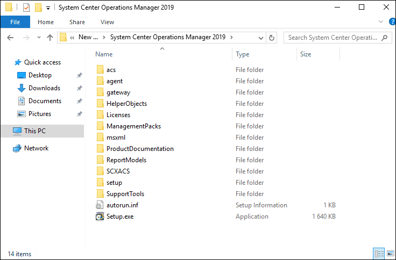Click the '1 KB' size value
Viewport: 396px width, 260px height.
(329, 205)
